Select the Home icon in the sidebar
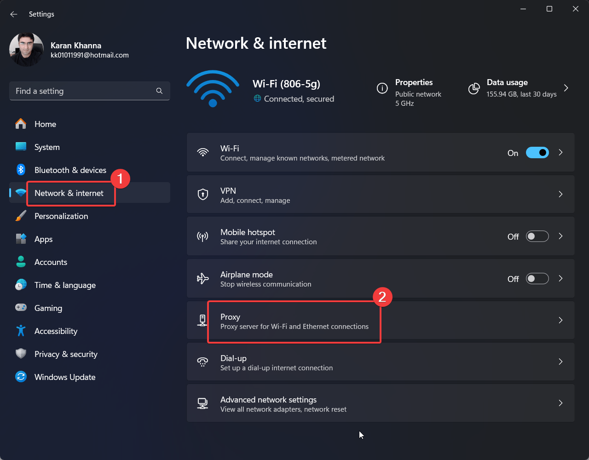589x460 pixels. coord(21,124)
